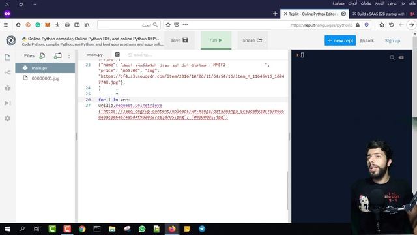Click the share button
417x235 pixels.
pos(252,40)
